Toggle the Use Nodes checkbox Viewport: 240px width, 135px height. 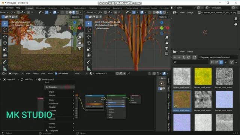56,73
